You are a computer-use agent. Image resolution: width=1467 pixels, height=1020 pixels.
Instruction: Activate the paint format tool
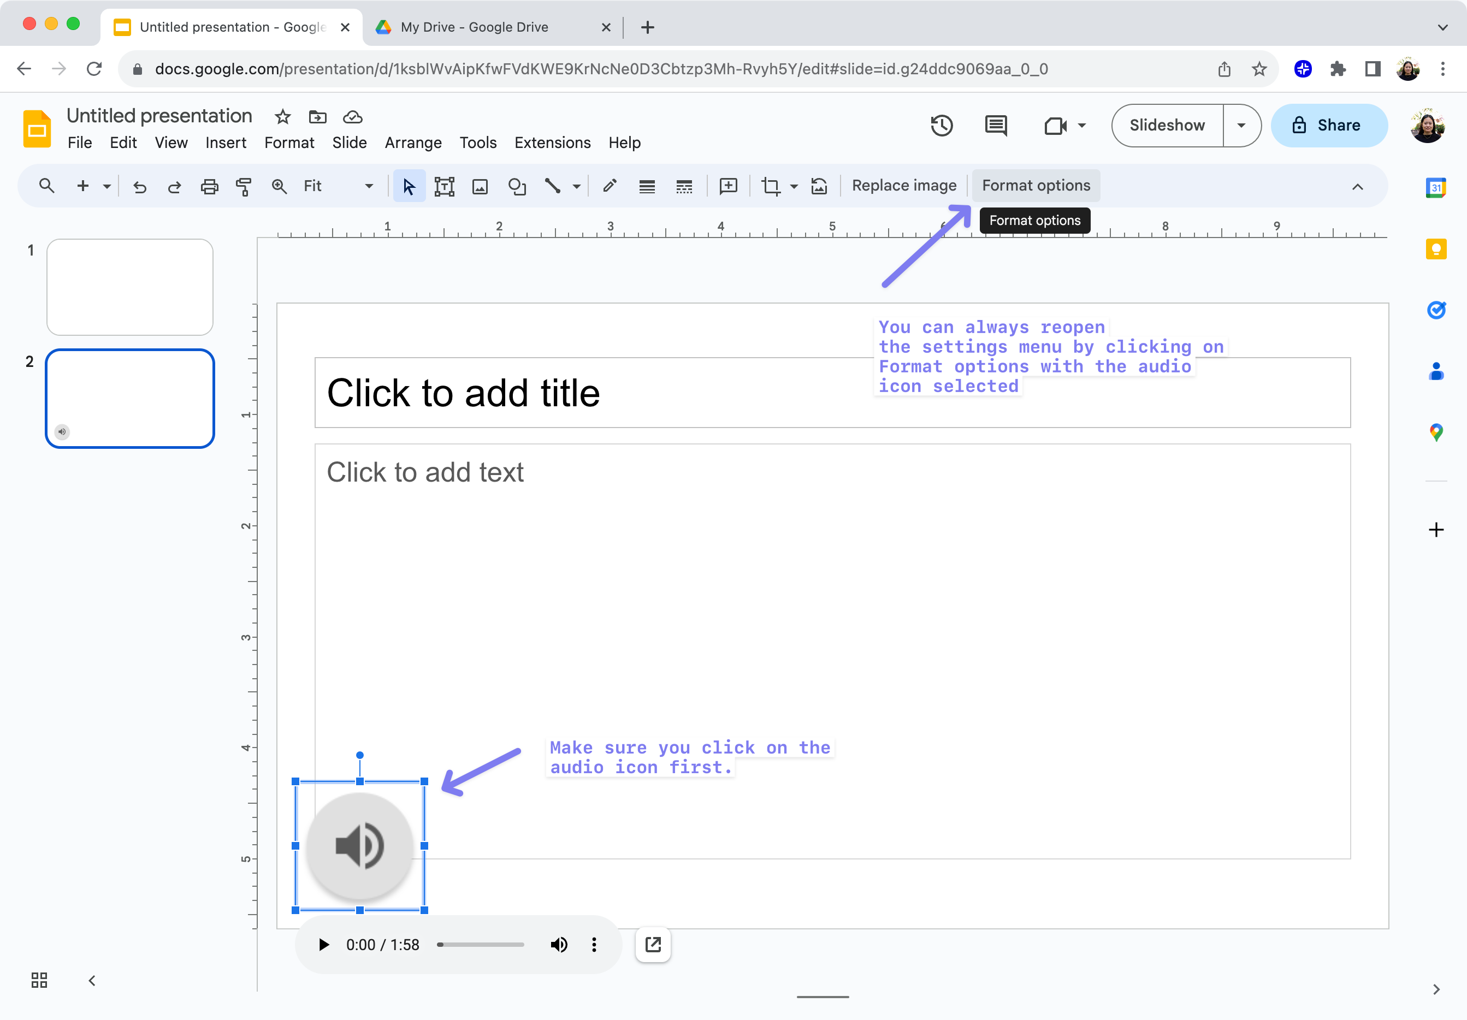(x=244, y=187)
